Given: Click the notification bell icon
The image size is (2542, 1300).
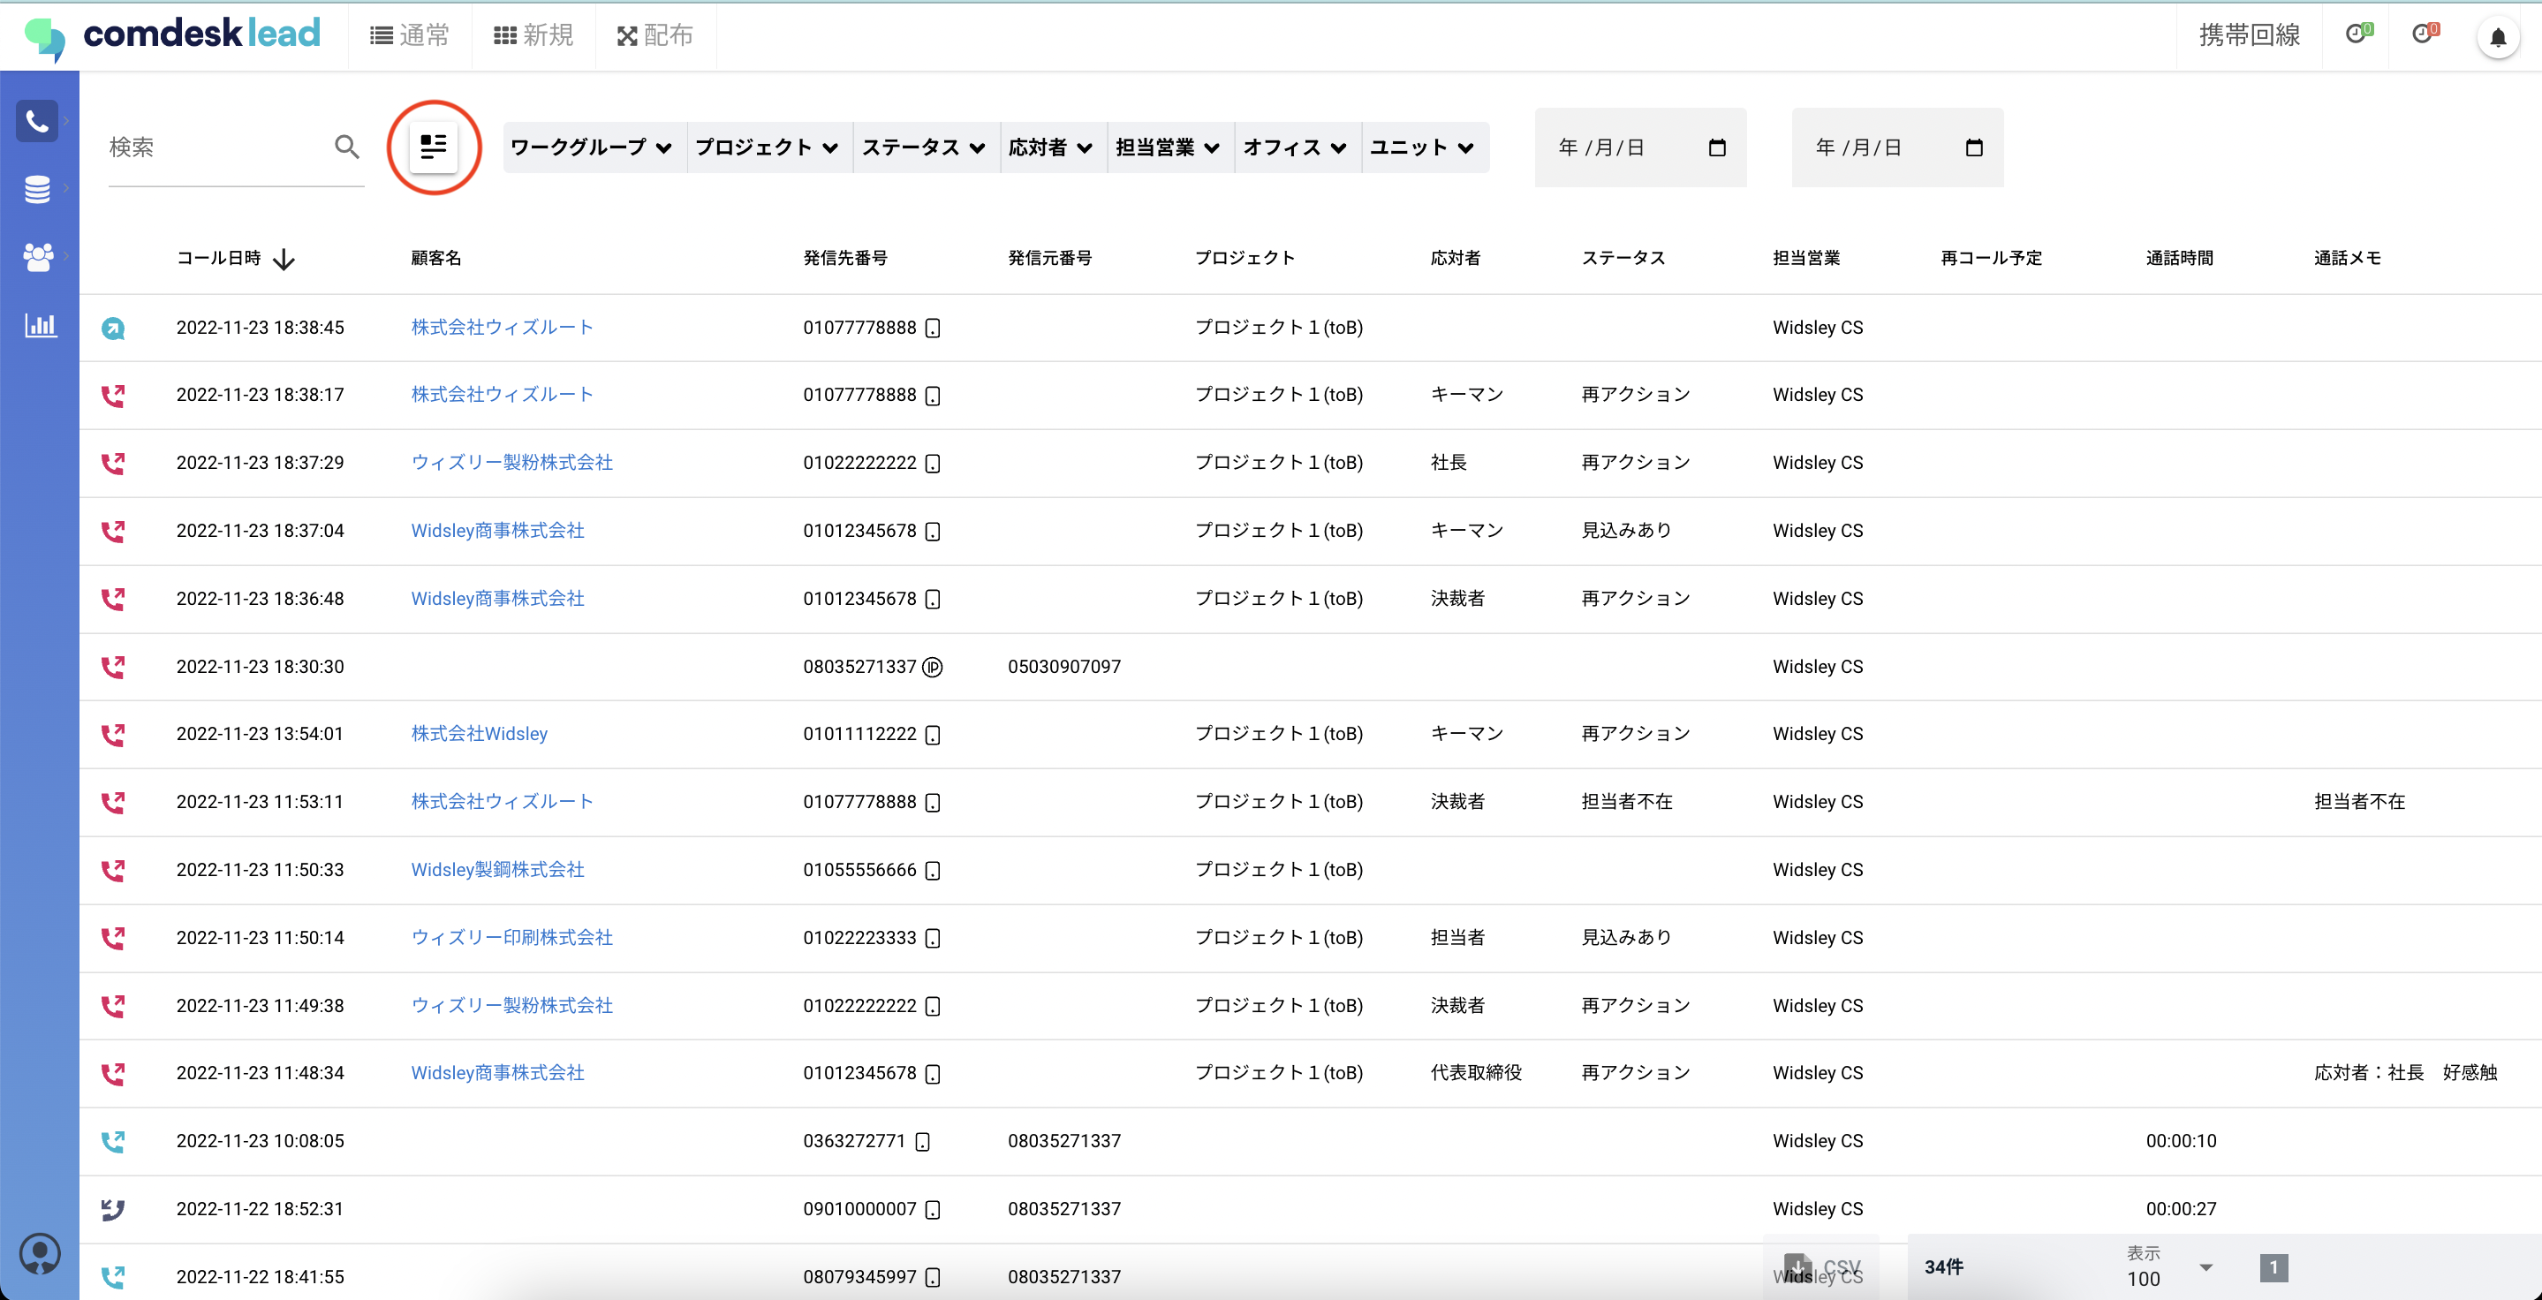Looking at the screenshot, I should tap(2497, 39).
